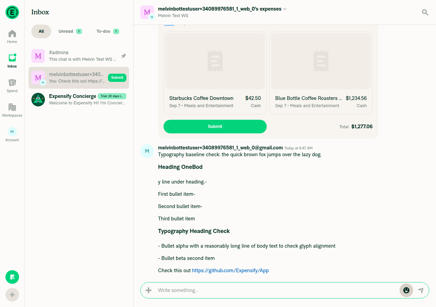The image size is (436, 307).
Task: Click the Melvin Test WS subtitle
Action: (173, 16)
